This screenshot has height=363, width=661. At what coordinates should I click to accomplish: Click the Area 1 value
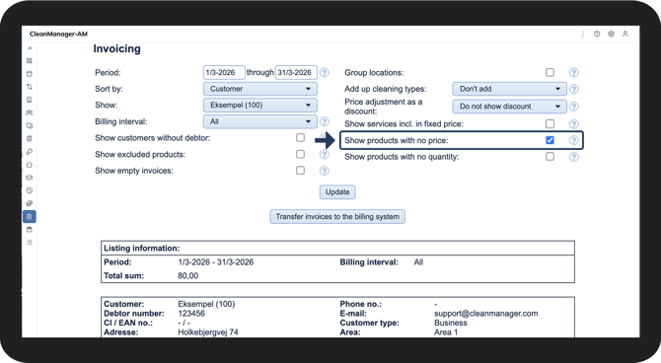(446, 332)
